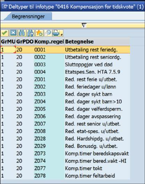The height and width of the screenshot is (184, 145).
Task: Switch to the Begrensninger tab
Action: 28,16
